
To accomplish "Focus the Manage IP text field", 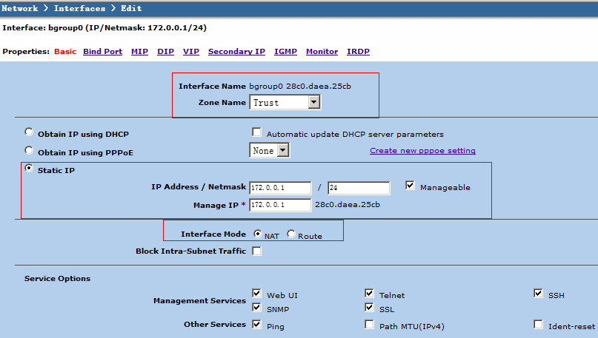I will 280,205.
